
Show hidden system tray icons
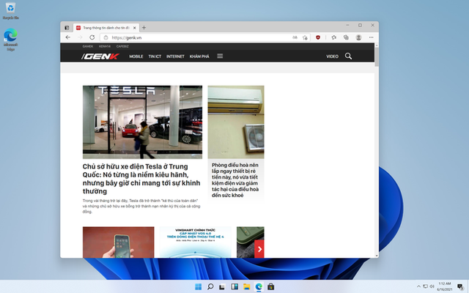418,286
